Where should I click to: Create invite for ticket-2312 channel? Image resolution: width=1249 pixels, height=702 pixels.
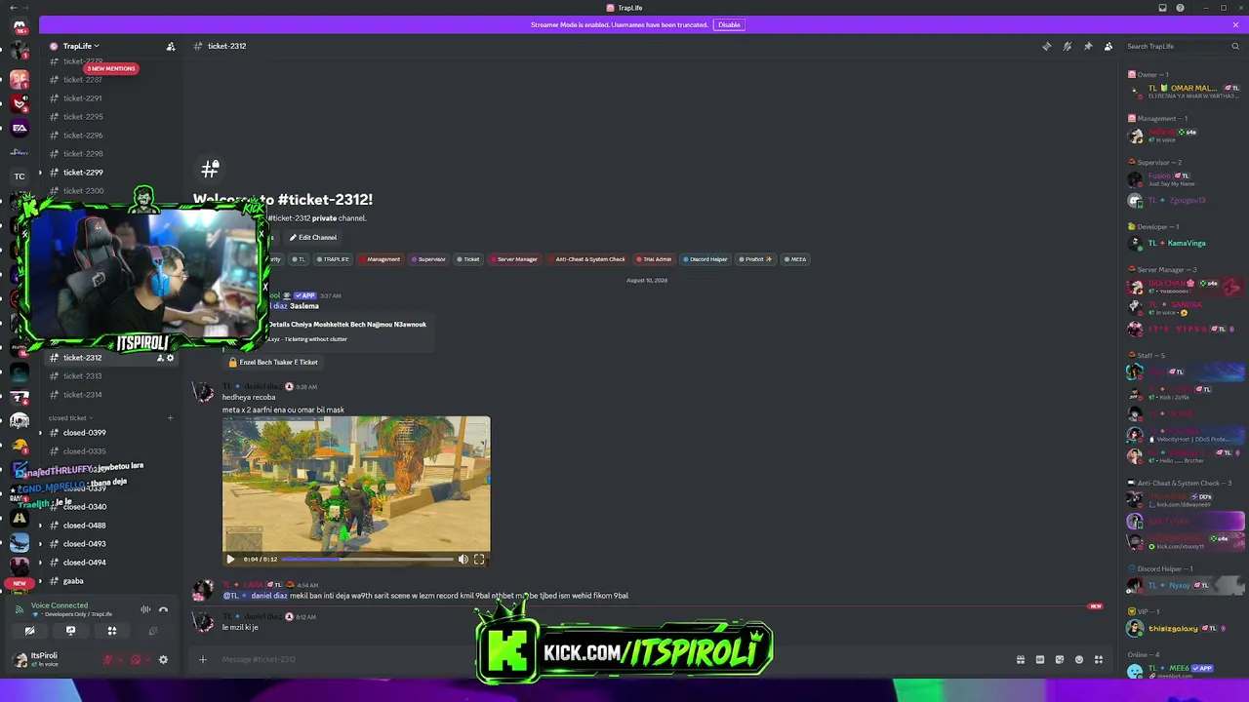(159, 358)
